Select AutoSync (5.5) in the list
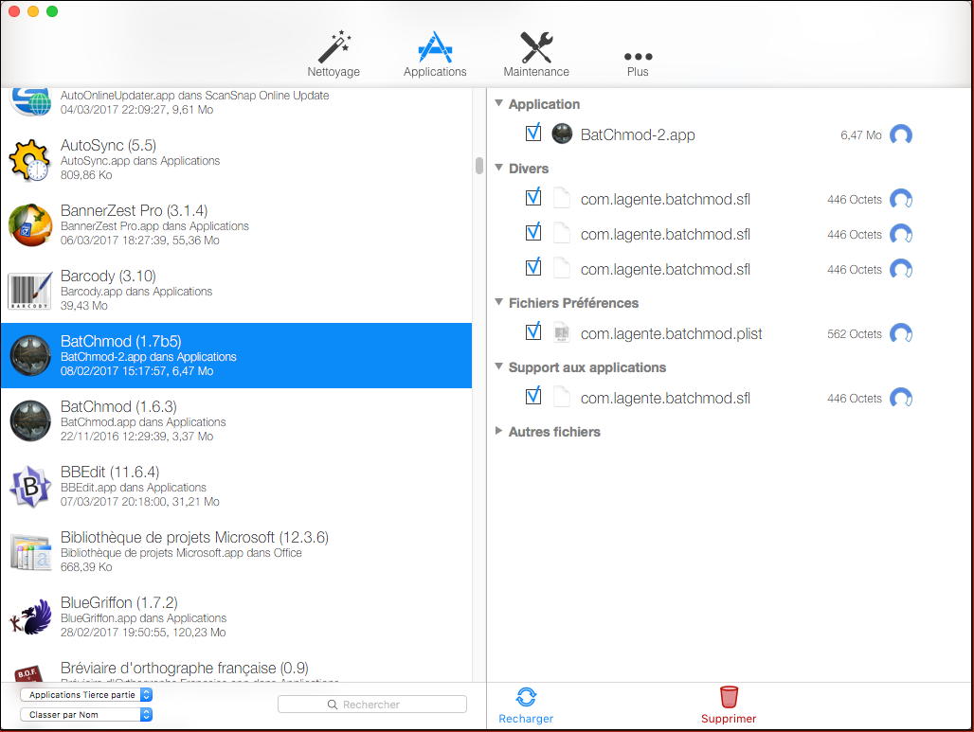 [x=236, y=160]
